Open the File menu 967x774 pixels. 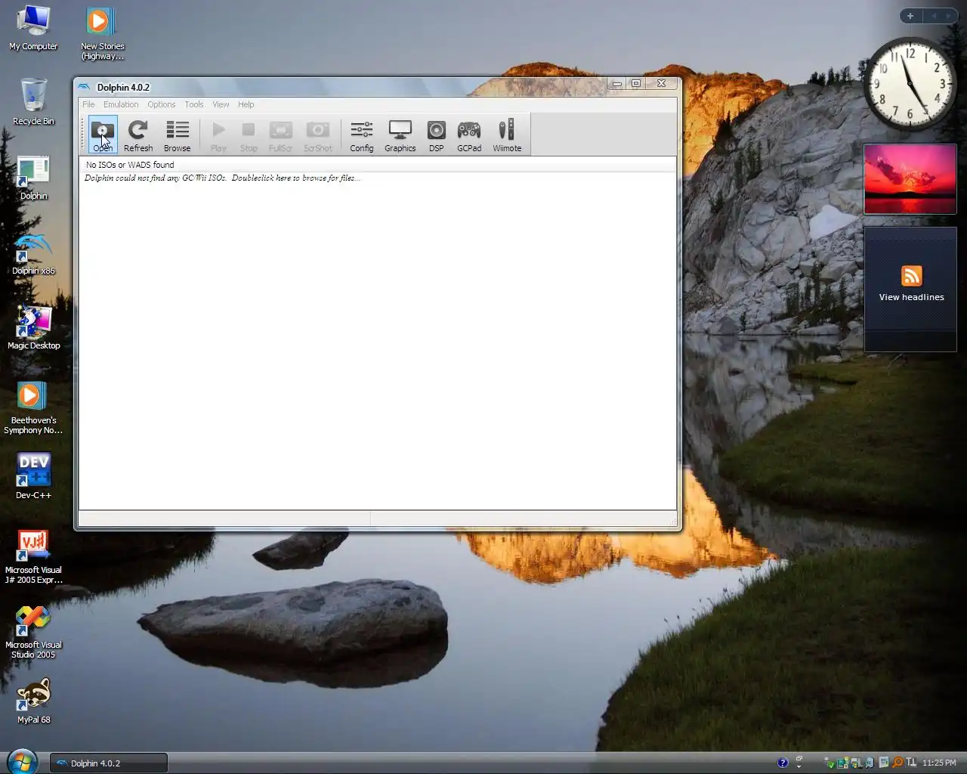pyautogui.click(x=88, y=104)
